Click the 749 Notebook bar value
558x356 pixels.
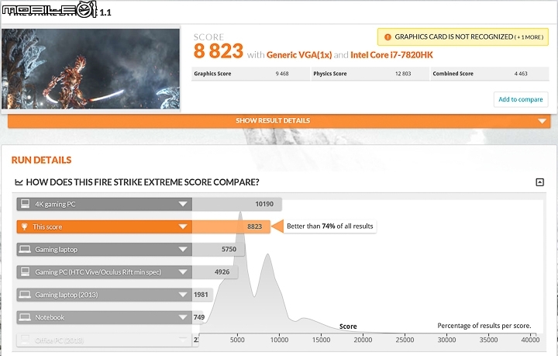click(199, 317)
